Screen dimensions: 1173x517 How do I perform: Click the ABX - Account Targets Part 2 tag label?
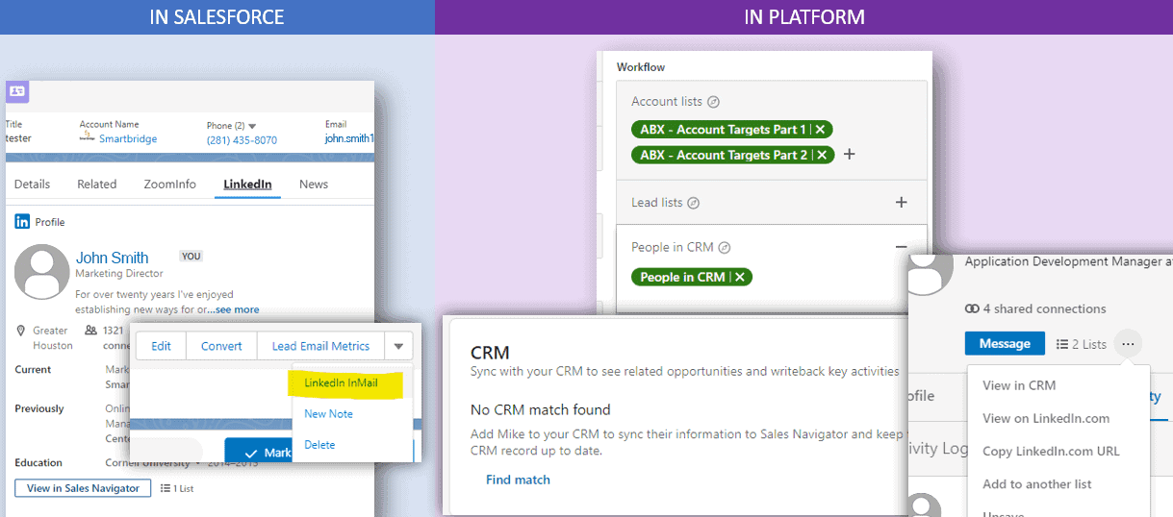tap(724, 155)
